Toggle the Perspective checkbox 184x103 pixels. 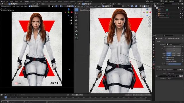click(167, 60)
